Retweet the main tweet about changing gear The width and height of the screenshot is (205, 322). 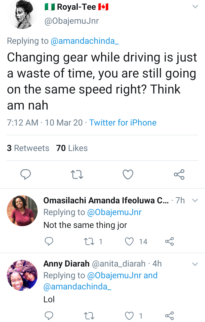[x=77, y=174]
